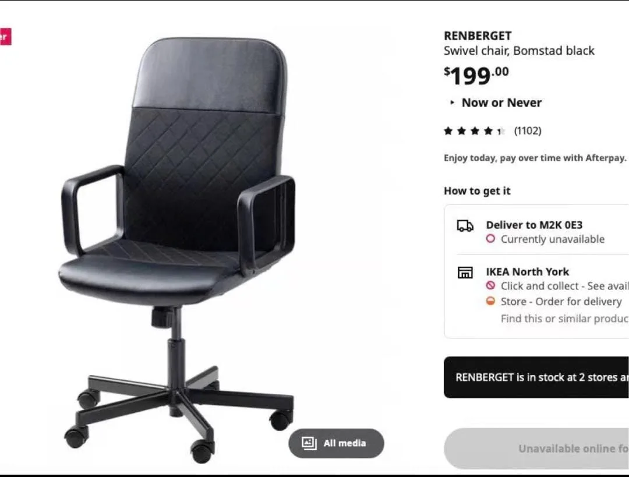Viewport: 629px width, 477px height.
Task: Click the delivery unavailable status circle
Action: 490,239
